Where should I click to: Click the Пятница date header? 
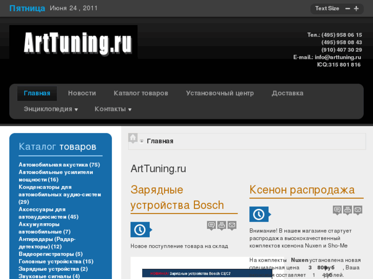(27, 8)
